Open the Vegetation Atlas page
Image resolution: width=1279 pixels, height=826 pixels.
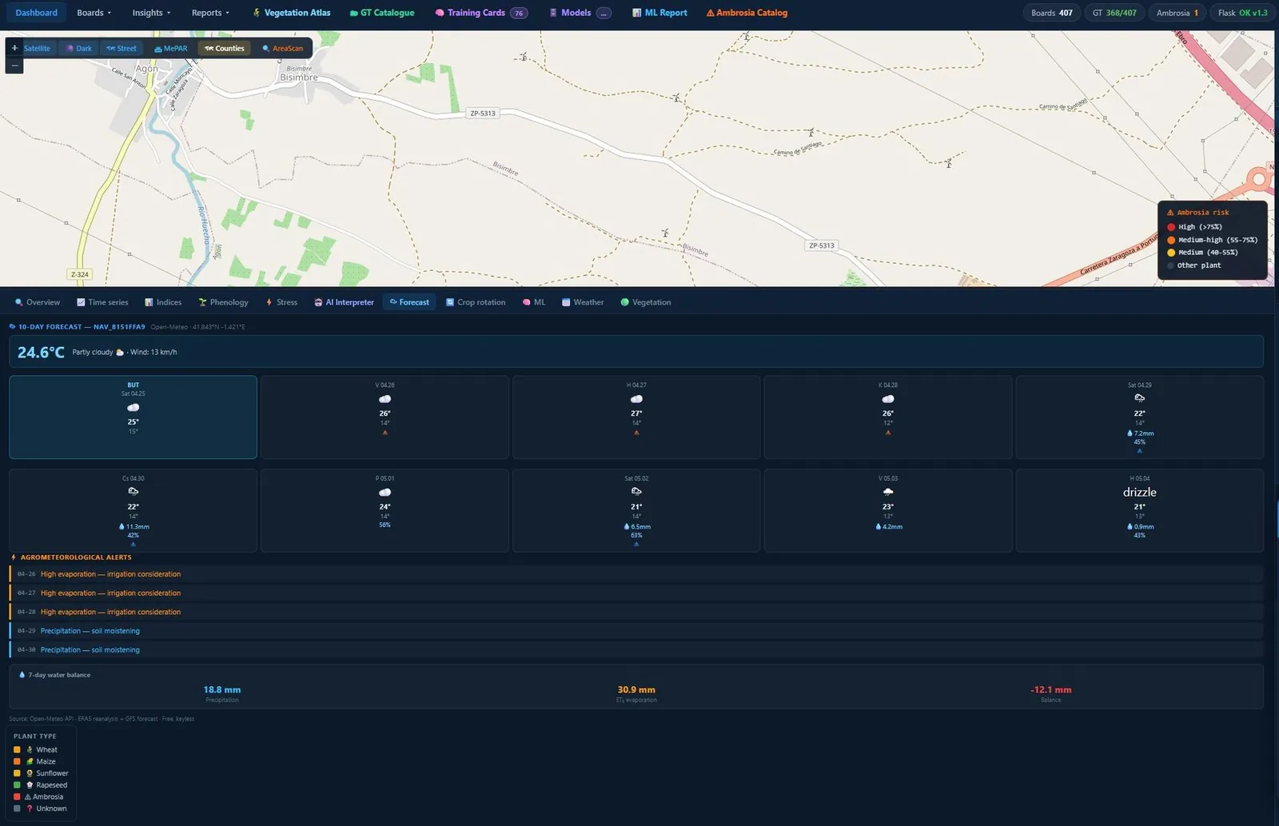click(291, 13)
